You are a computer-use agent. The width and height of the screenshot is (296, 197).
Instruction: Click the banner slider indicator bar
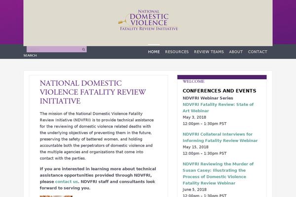[x=154, y=44]
